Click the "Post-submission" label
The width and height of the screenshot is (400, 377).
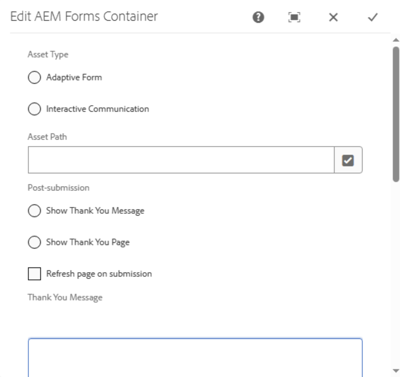click(59, 188)
